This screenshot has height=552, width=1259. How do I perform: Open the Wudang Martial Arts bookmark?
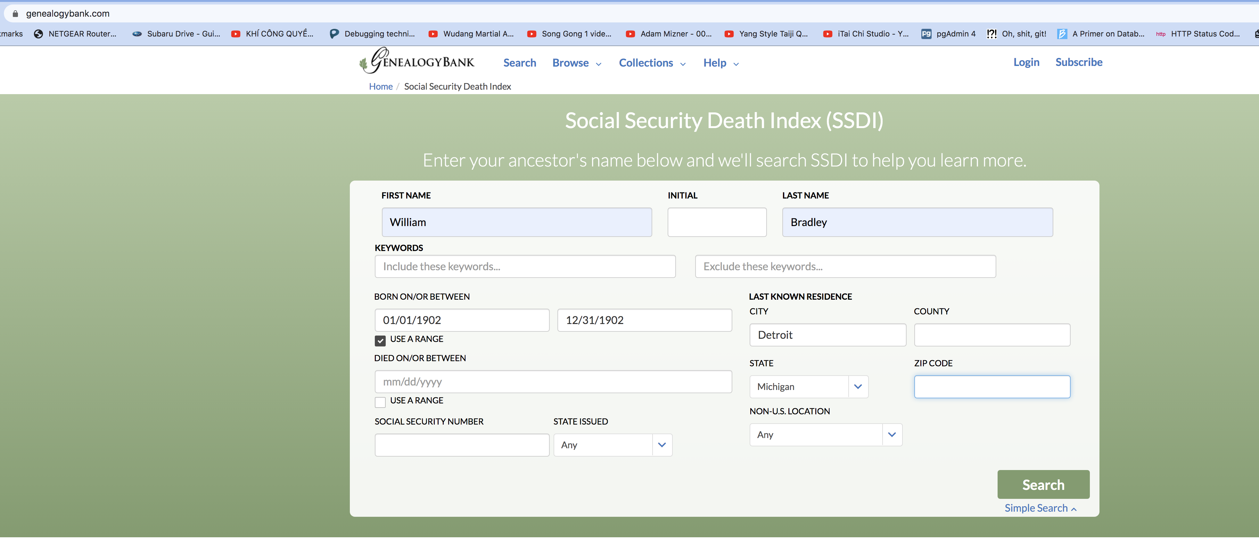tap(471, 34)
